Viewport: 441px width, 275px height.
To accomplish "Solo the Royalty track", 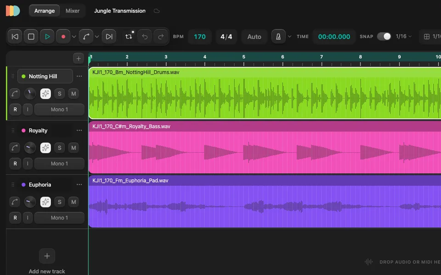I will 59,148.
